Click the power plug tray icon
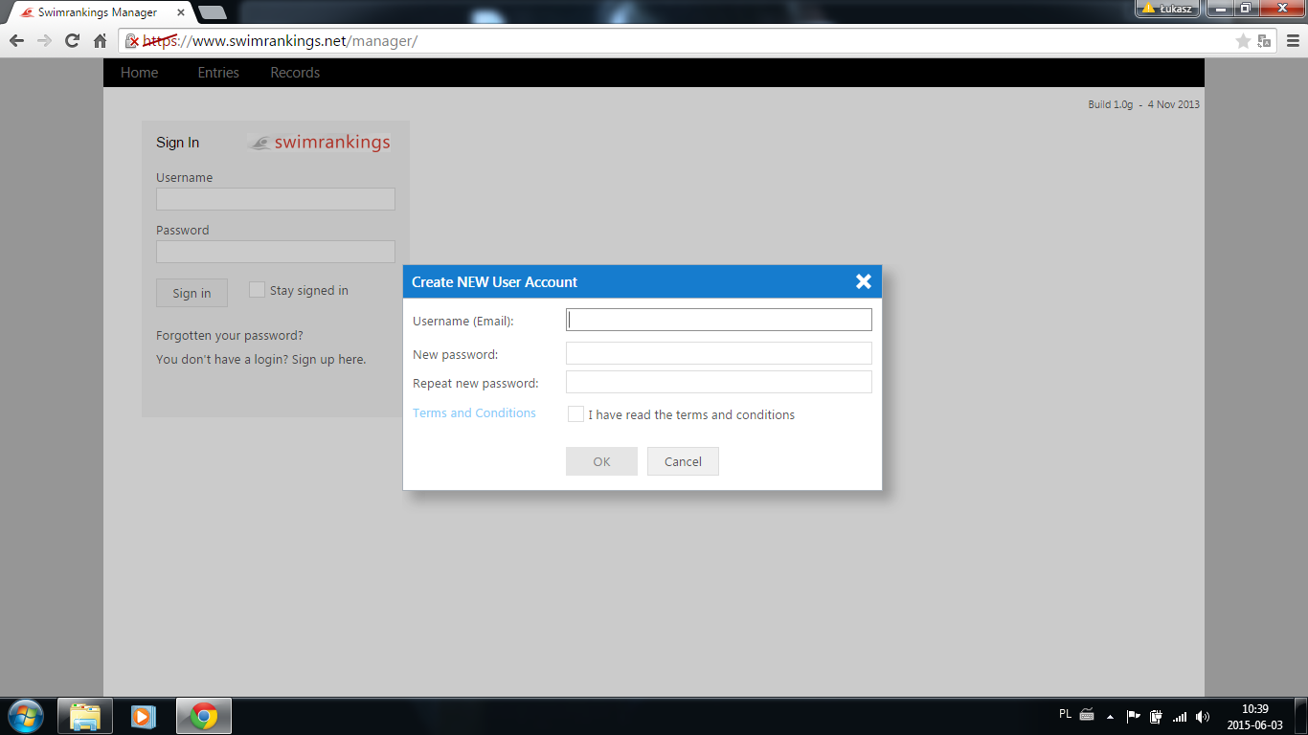The image size is (1308, 735). (1156, 716)
